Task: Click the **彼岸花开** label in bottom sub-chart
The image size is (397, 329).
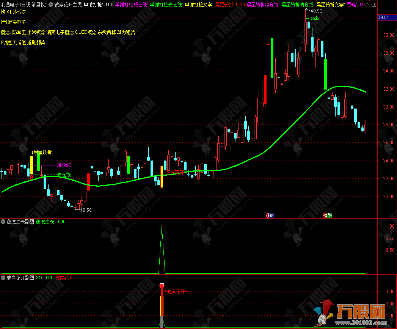Action: tap(177, 291)
